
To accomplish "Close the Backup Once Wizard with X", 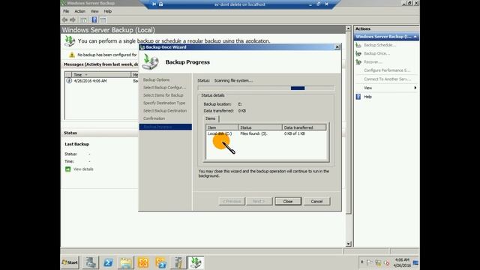I will click(337, 46).
